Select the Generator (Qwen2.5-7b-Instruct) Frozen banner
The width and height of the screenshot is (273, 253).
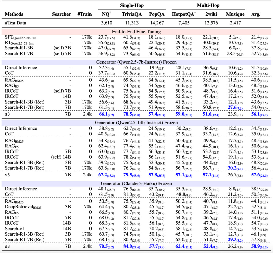pyautogui.click(x=136, y=62)
